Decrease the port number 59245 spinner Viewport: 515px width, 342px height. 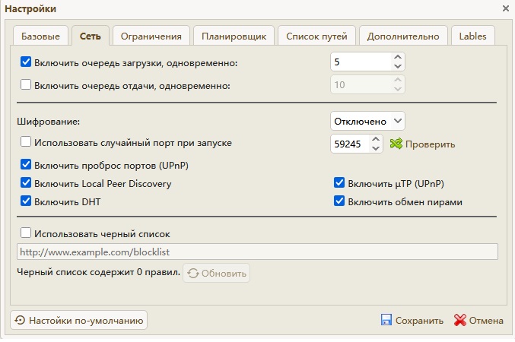(x=376, y=148)
